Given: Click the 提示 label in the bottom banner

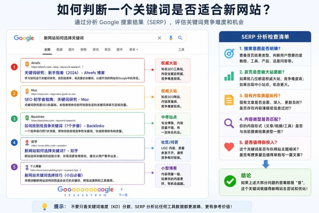Looking at the screenshot, I should (60, 206).
